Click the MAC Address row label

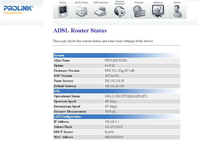tap(63, 137)
